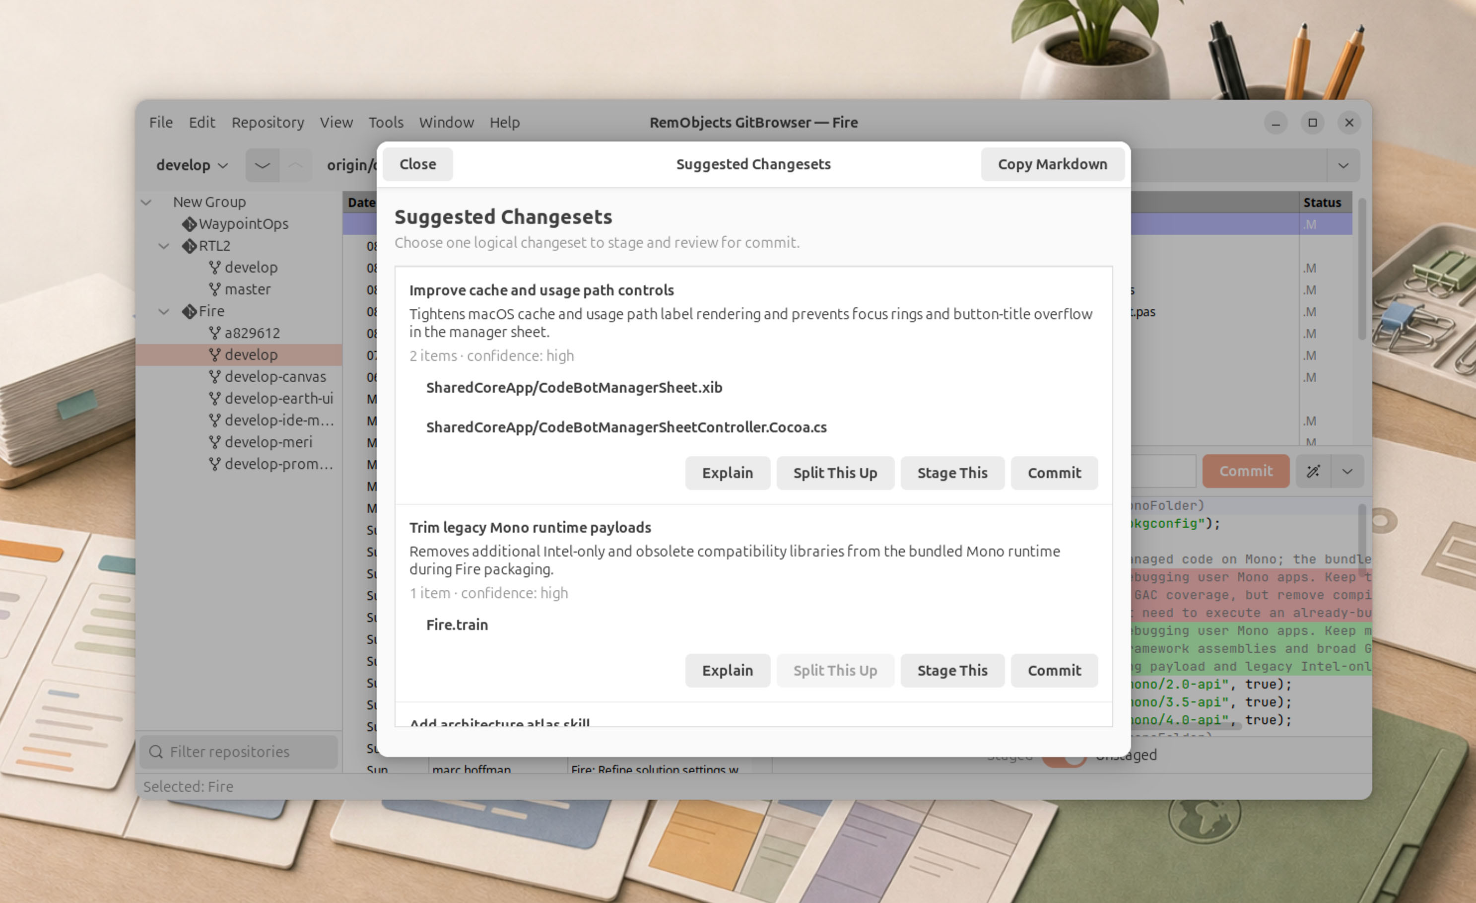Open the develop branch dropdown
Viewport: 1476px width, 903px height.
(x=192, y=165)
